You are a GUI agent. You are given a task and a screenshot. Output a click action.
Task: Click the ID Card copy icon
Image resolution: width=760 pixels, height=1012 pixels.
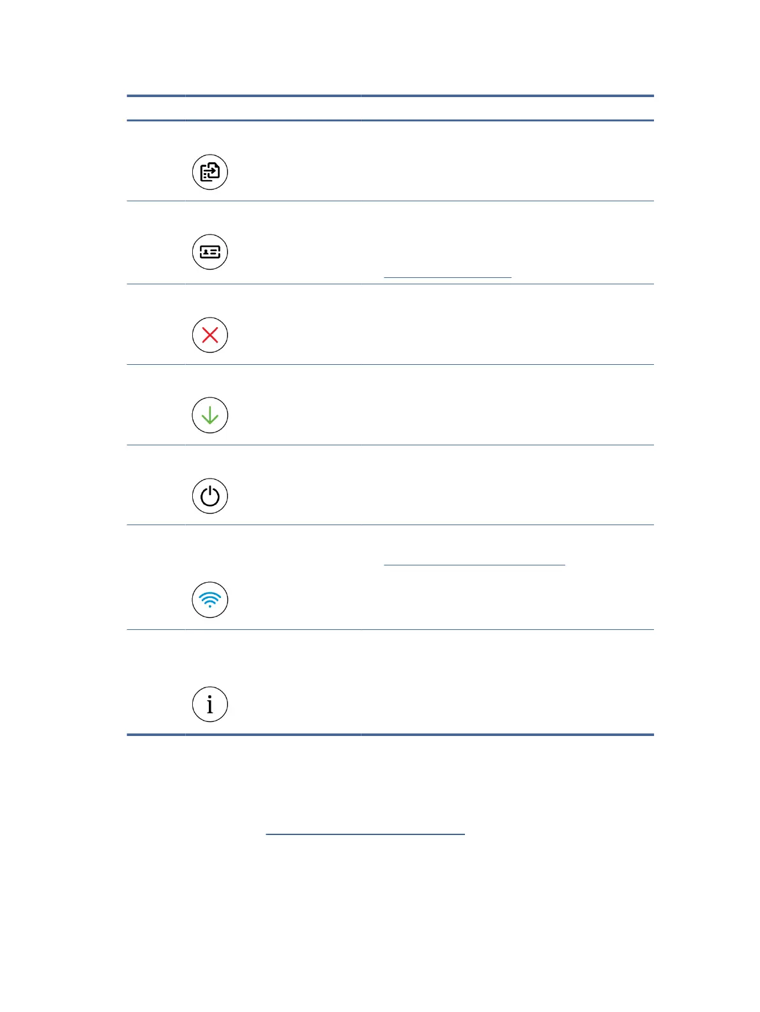(209, 252)
